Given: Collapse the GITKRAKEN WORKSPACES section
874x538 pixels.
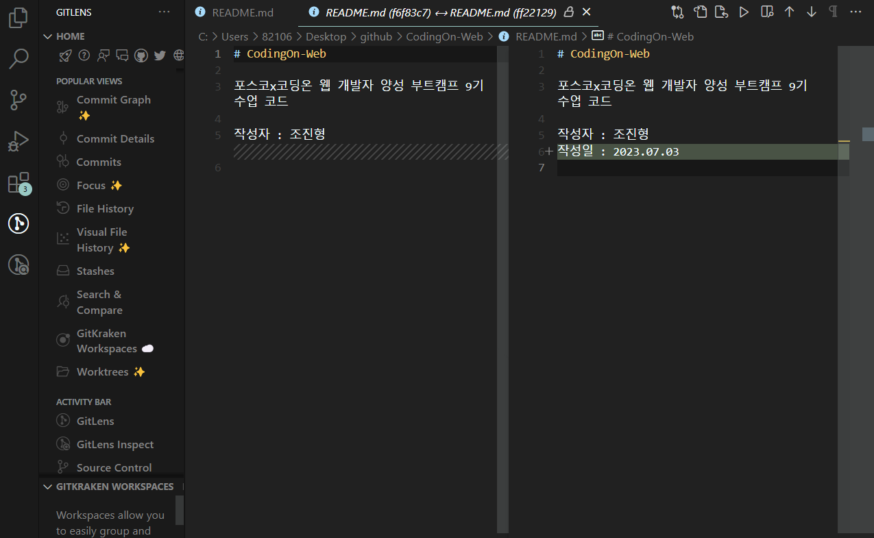Looking at the screenshot, I should click(x=110, y=487).
